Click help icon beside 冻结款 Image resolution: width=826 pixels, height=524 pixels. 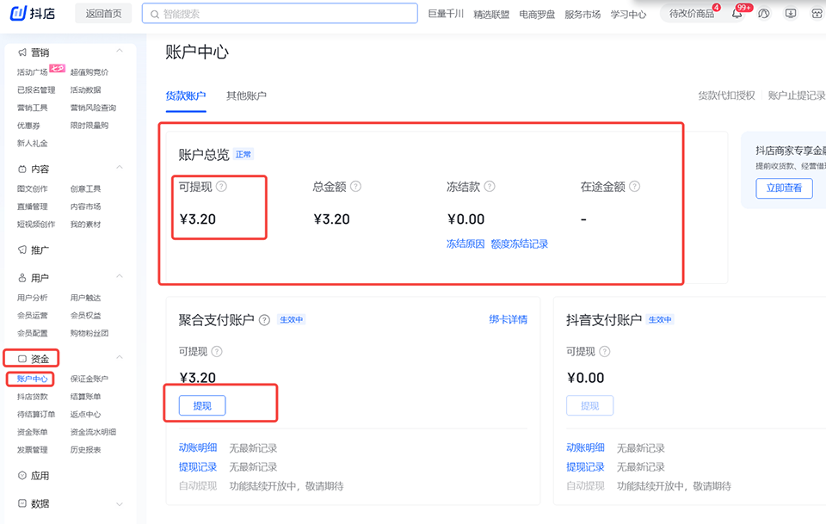pos(490,187)
